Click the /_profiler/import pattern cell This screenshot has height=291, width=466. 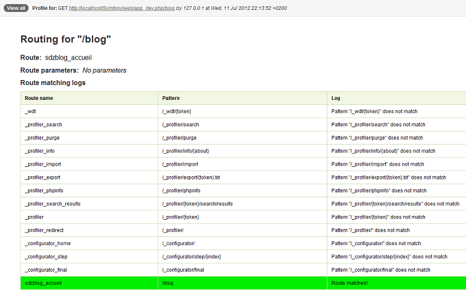(181, 164)
